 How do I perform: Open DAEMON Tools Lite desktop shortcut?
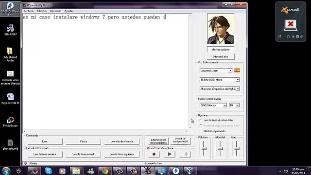(x=10, y=9)
